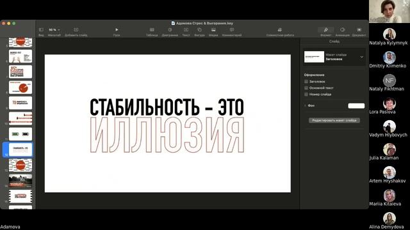This screenshot has width=410, height=230.
Task: Select slide 6 thumbnail with hands image
Action: pyautogui.click(x=20, y=56)
